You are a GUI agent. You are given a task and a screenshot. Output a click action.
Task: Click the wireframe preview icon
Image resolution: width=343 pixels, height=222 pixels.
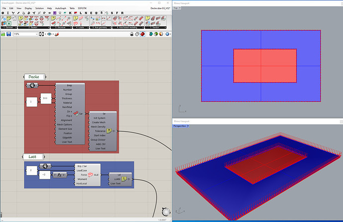tap(137, 34)
